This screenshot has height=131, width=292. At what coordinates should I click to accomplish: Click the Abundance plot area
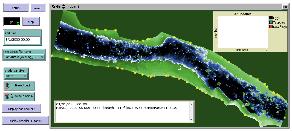[243, 32]
